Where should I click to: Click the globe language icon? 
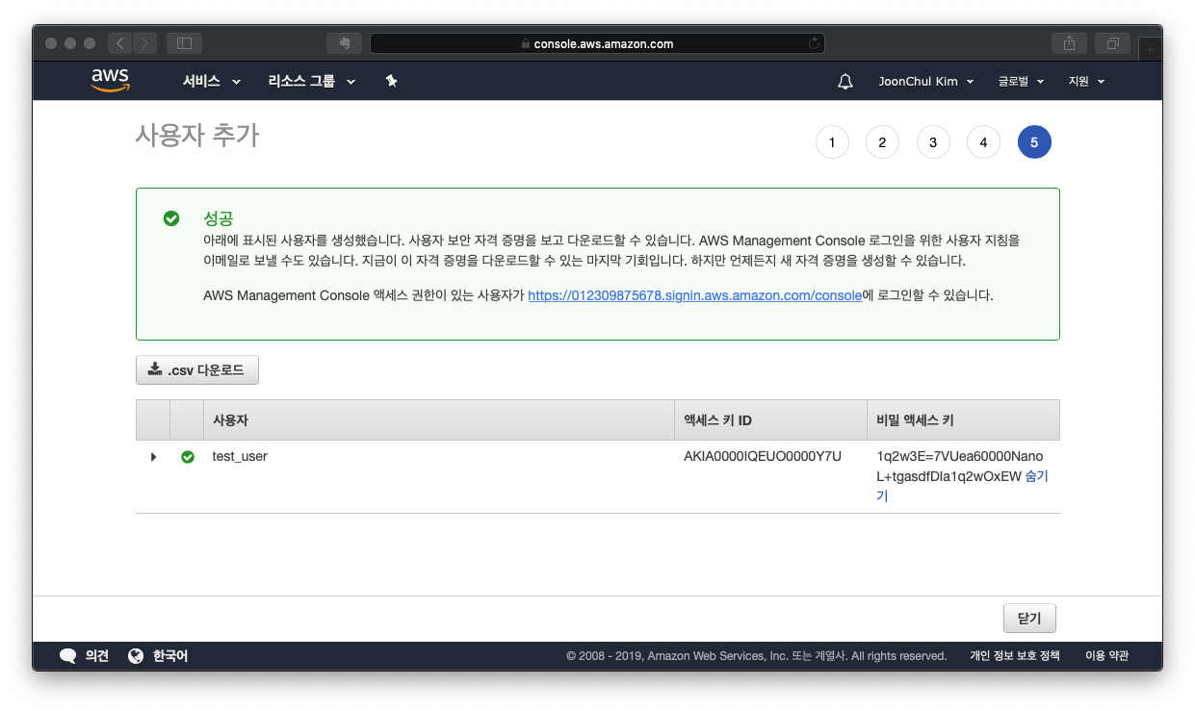(x=136, y=656)
